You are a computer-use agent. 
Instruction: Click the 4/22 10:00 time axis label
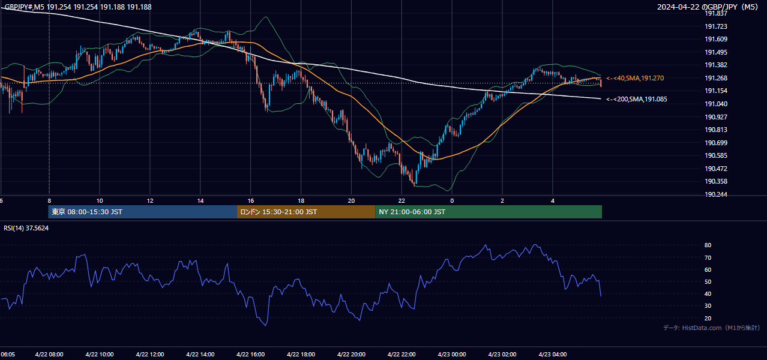tap(100, 355)
